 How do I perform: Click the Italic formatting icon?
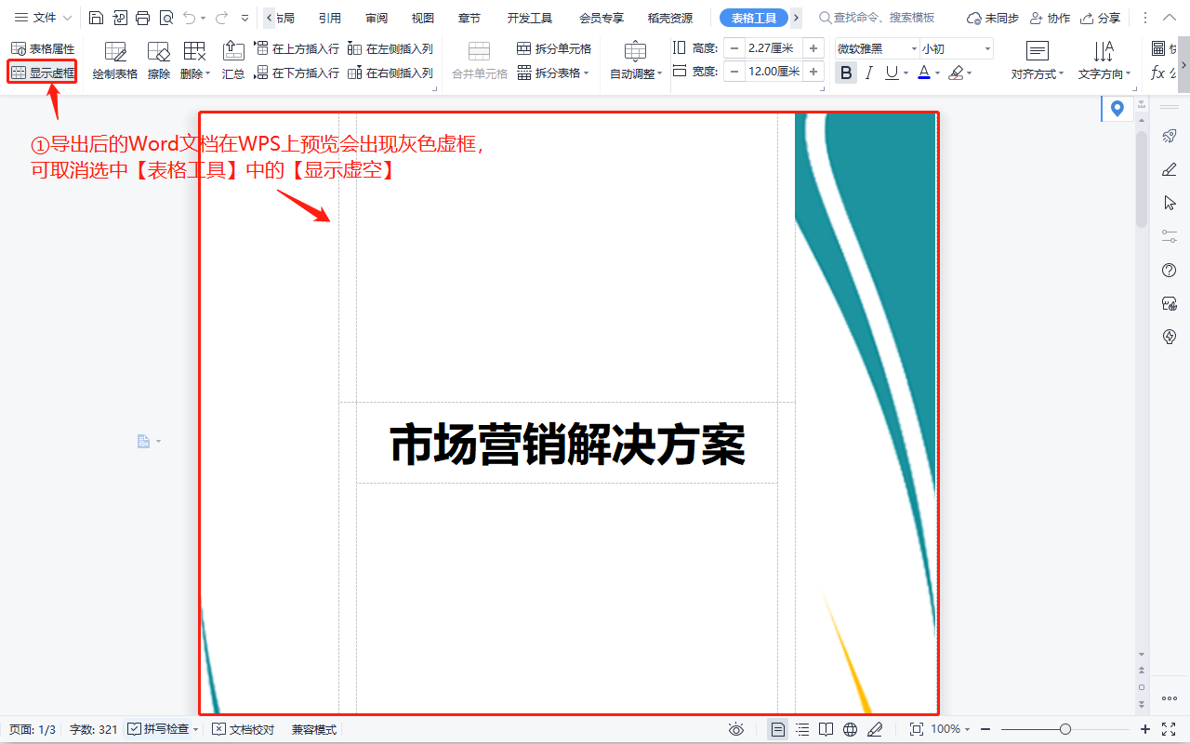(869, 73)
